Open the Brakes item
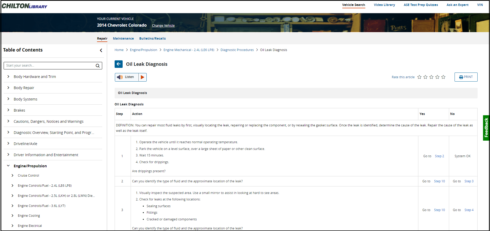Viewport: 490px width, 231px height. 19,110
